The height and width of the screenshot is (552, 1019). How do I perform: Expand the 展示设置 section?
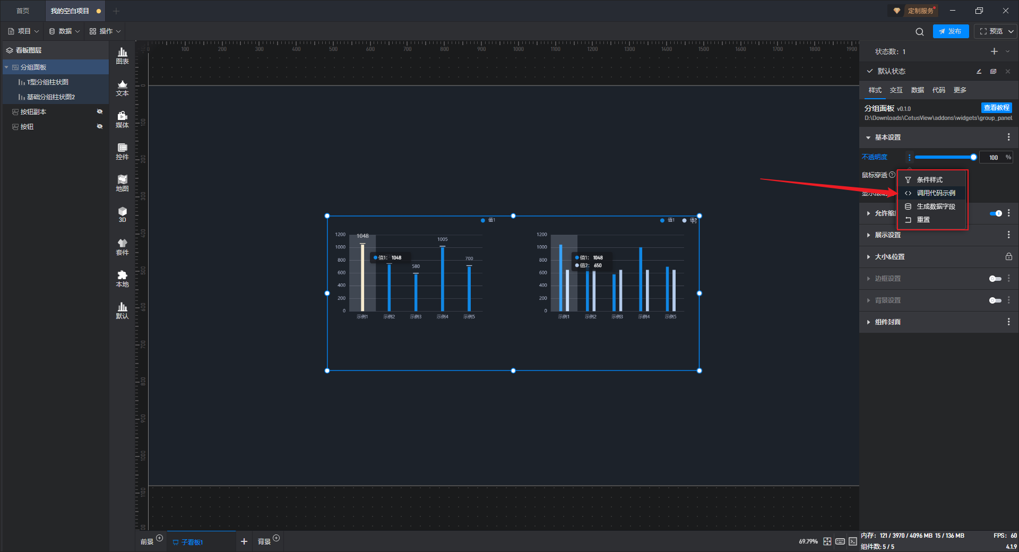[x=887, y=235]
